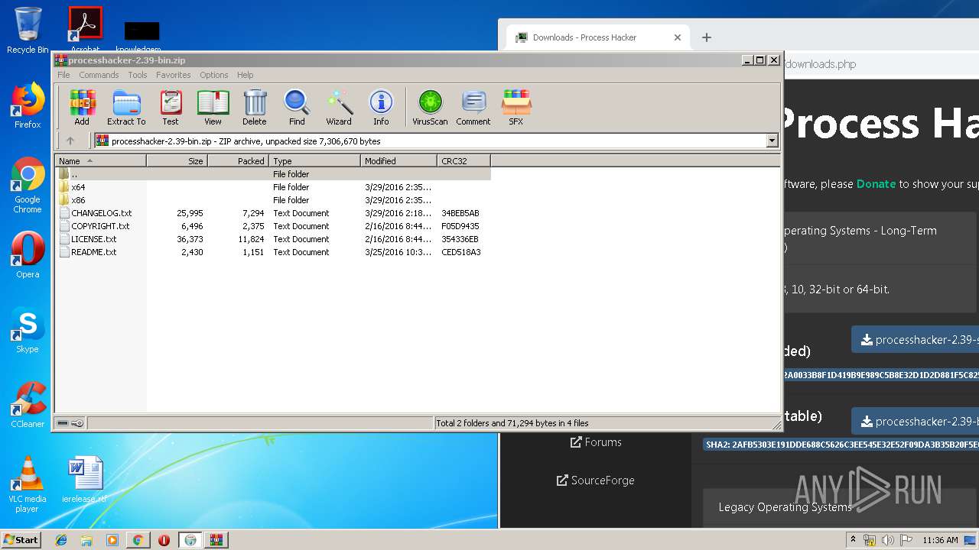Open VLC media player desktop shortcut

coord(28,484)
